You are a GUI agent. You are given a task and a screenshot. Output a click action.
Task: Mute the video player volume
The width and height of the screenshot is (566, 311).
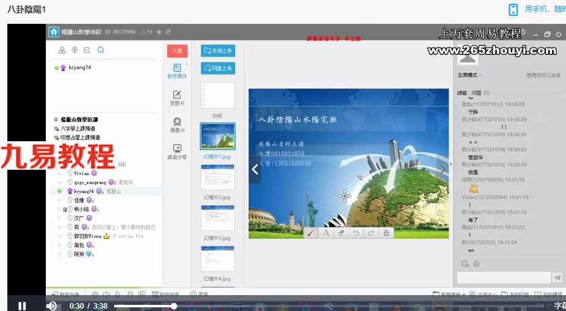(x=51, y=306)
